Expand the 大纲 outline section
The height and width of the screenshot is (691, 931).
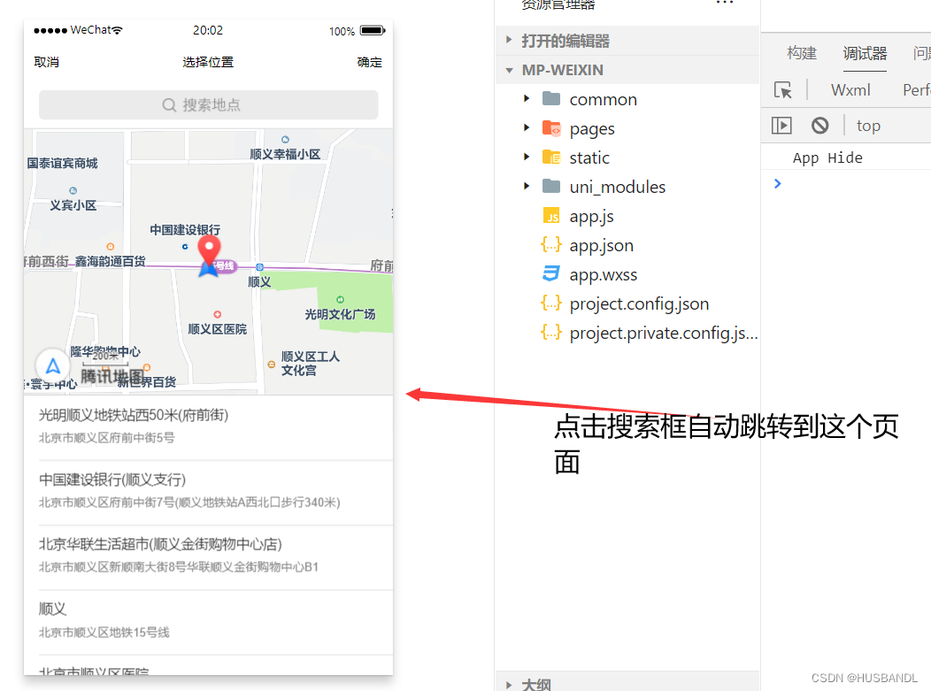(508, 685)
